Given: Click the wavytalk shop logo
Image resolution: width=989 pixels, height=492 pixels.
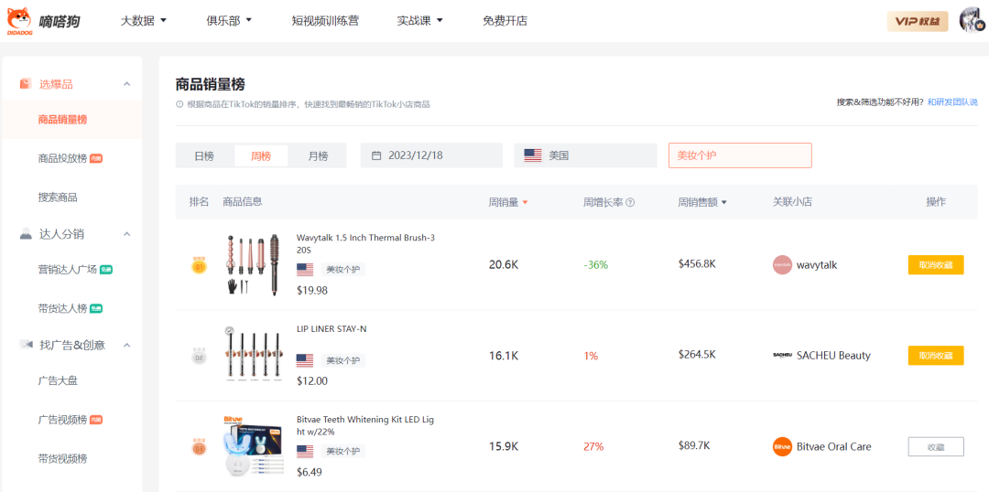Looking at the screenshot, I should click(x=782, y=265).
